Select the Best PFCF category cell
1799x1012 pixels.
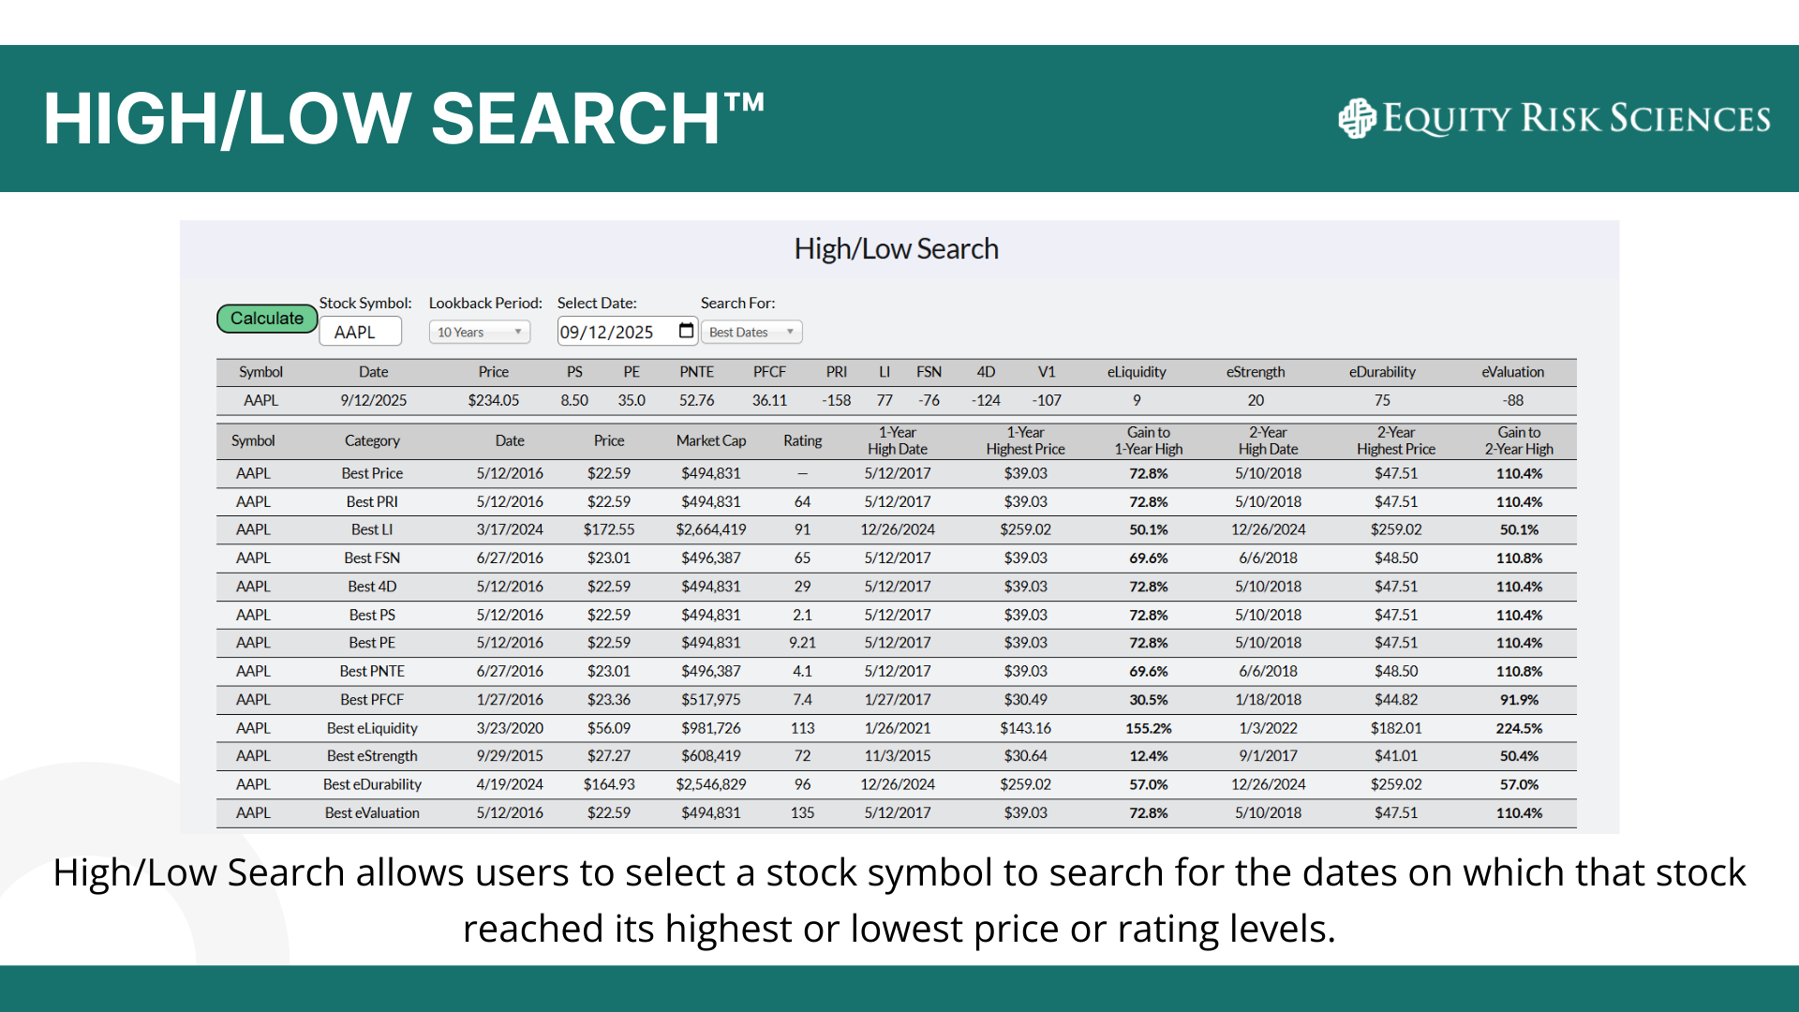pos(372,699)
